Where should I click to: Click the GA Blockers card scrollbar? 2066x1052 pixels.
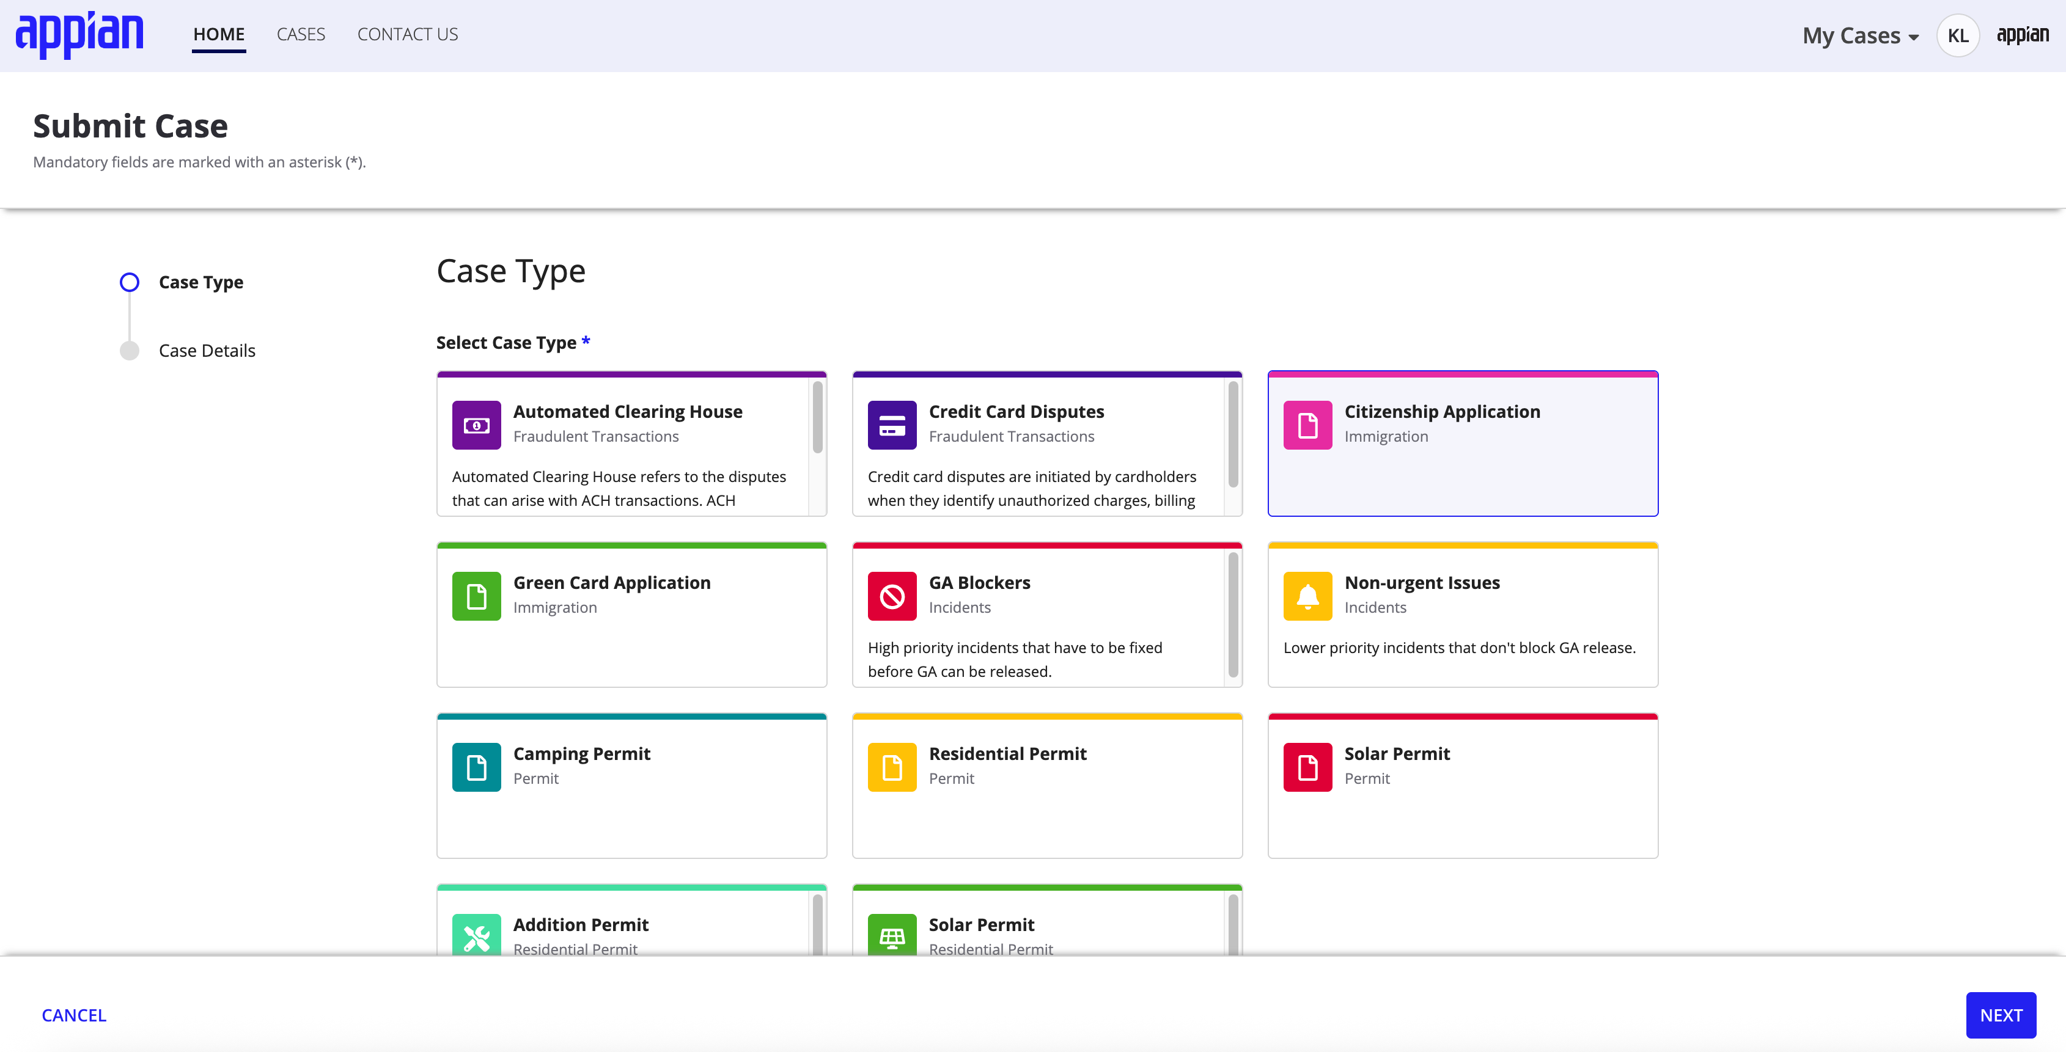1233,615
